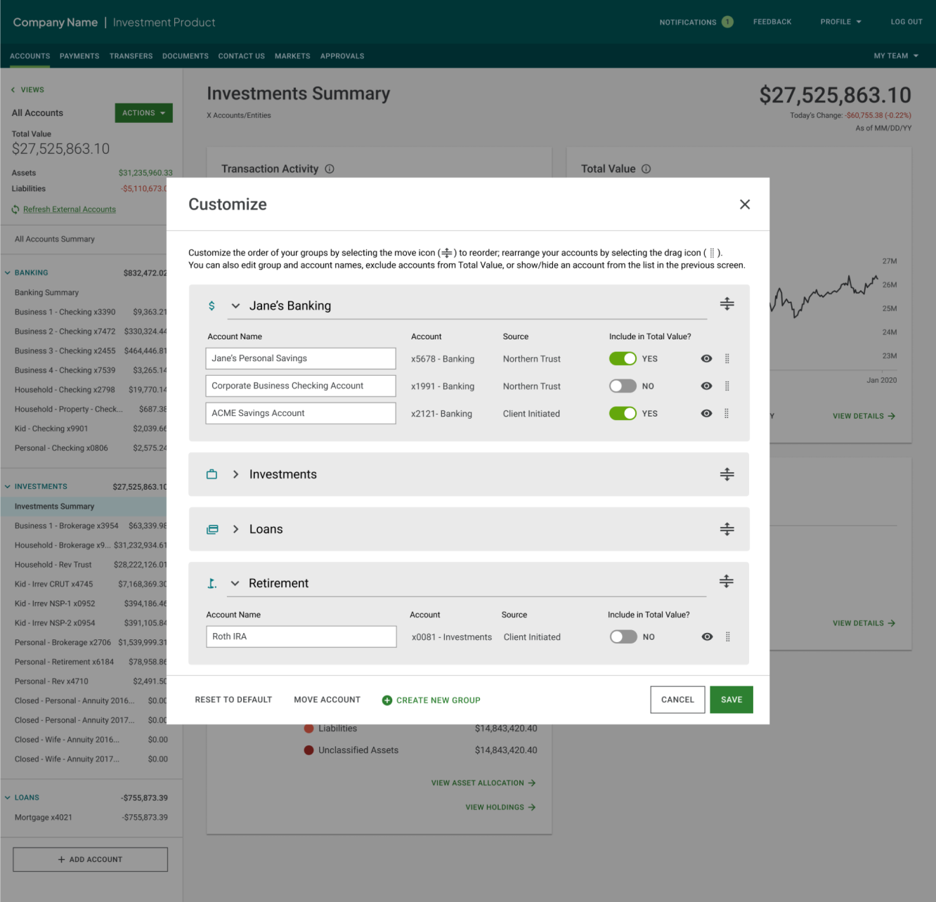The width and height of the screenshot is (936, 902).
Task: Expand the Loans group
Action: (235, 530)
